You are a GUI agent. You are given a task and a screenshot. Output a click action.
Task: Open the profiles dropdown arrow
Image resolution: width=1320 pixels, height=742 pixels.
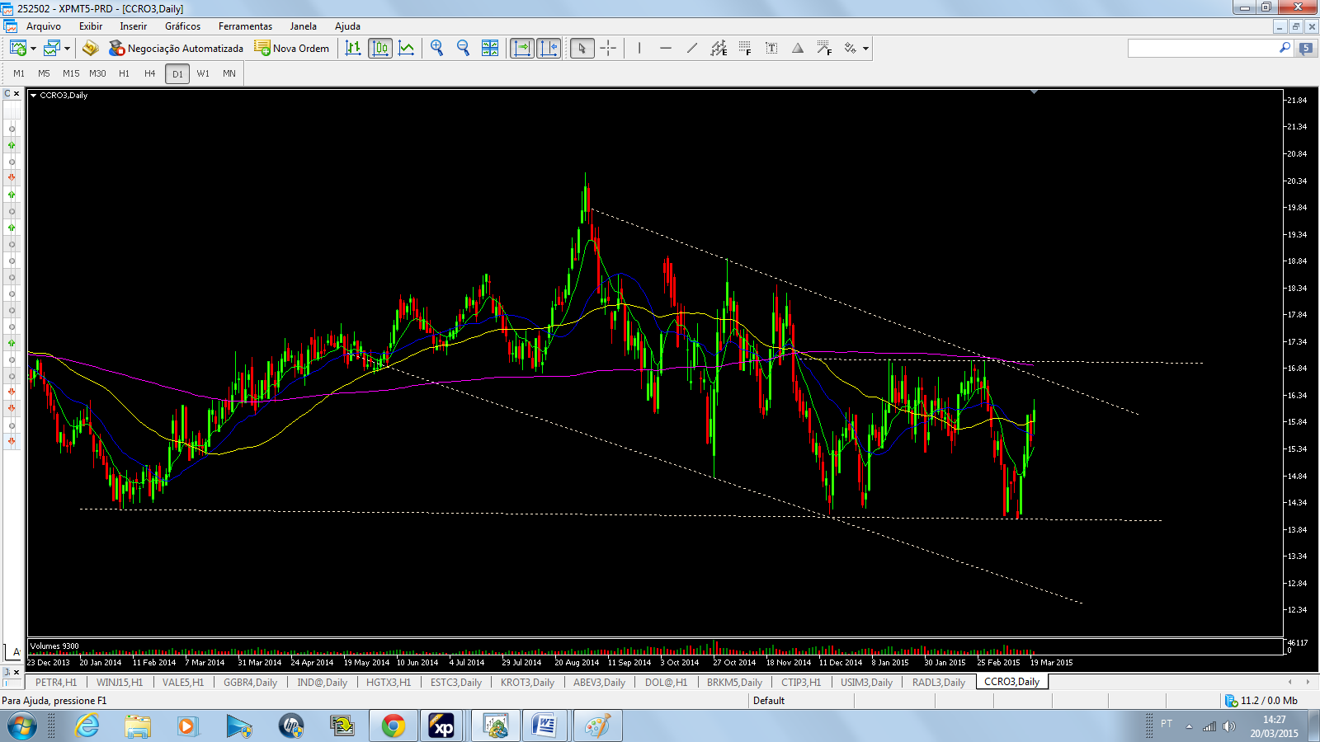(68, 49)
